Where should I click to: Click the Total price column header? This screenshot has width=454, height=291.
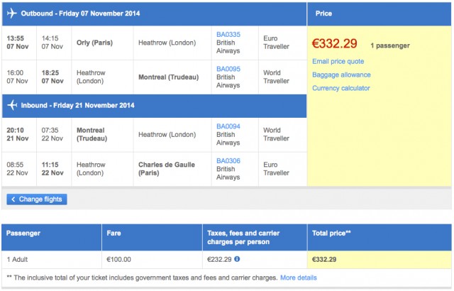click(331, 232)
